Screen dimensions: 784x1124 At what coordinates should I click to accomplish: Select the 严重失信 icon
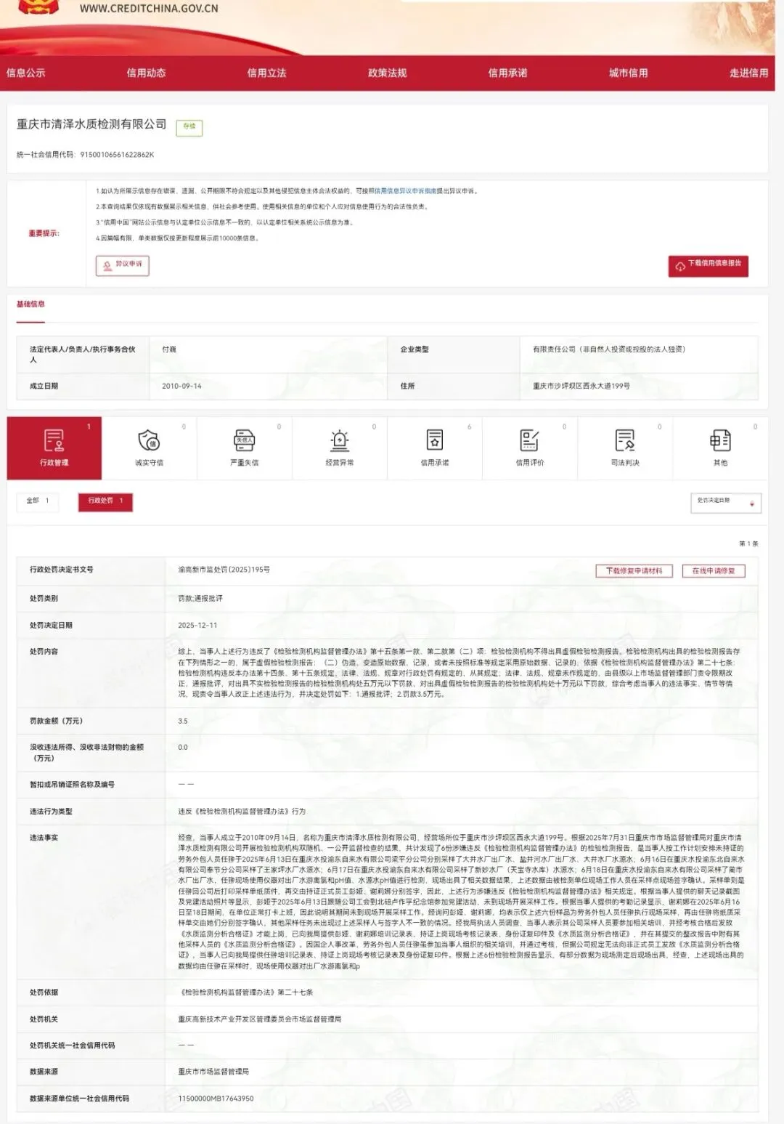click(x=244, y=440)
